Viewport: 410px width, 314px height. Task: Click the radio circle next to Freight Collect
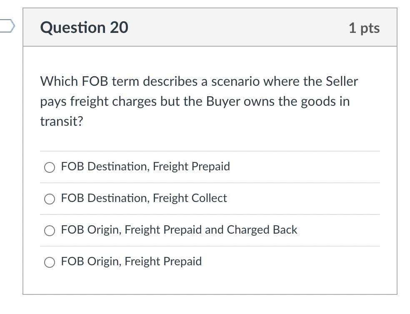[x=50, y=199]
